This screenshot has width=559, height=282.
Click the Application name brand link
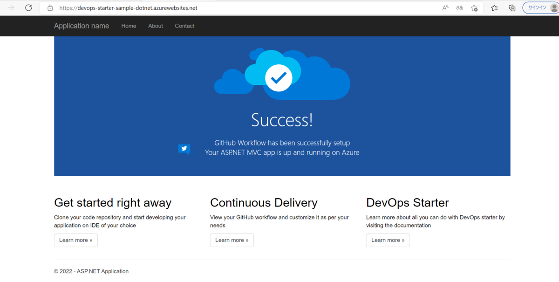(82, 26)
